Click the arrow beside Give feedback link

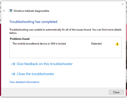click(x=13, y=64)
